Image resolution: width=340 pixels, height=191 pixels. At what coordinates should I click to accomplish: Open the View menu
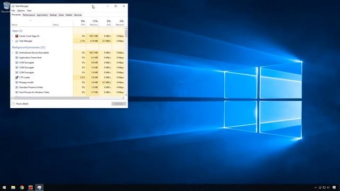point(29,11)
